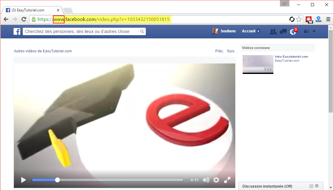Open the friend requests icon
The height and width of the screenshot is (191, 334).
pyautogui.click(x=273, y=32)
